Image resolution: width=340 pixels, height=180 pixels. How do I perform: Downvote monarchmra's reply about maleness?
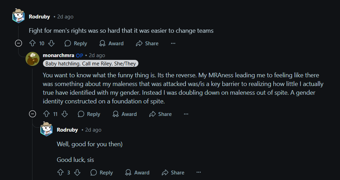click(x=65, y=114)
